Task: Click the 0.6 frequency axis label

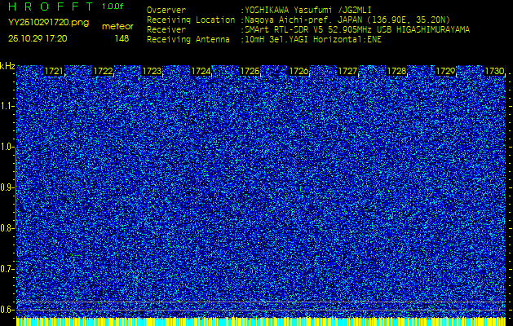Action: pos(7,310)
